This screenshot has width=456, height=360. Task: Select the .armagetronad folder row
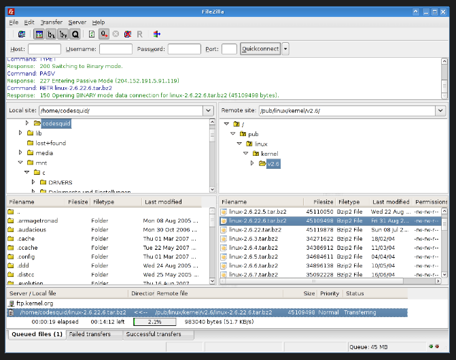(107, 220)
